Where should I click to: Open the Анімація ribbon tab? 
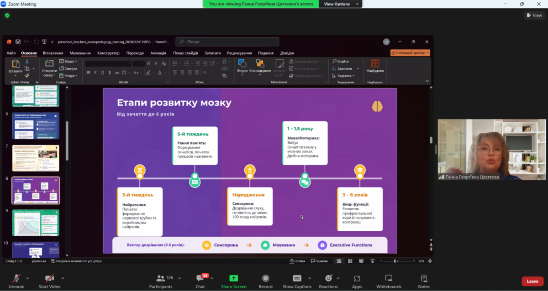[x=158, y=53]
